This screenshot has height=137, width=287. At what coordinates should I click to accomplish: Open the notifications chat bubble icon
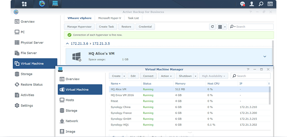point(243,4)
